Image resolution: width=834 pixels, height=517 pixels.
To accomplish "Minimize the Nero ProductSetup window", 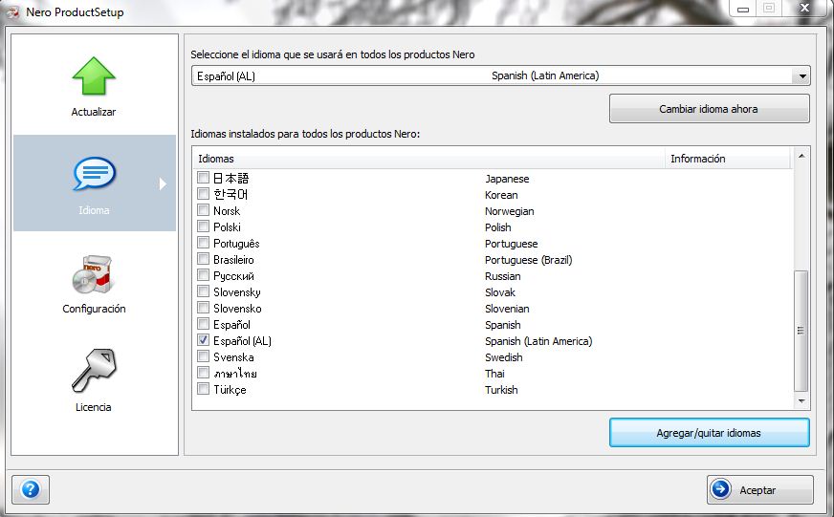I will click(x=743, y=9).
